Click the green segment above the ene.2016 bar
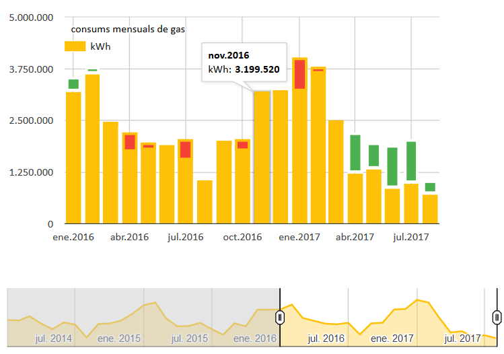This screenshot has width=504, height=354. (73, 84)
